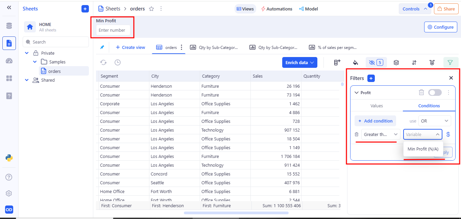Delete the Profit filter using trash icon

click(x=421, y=92)
